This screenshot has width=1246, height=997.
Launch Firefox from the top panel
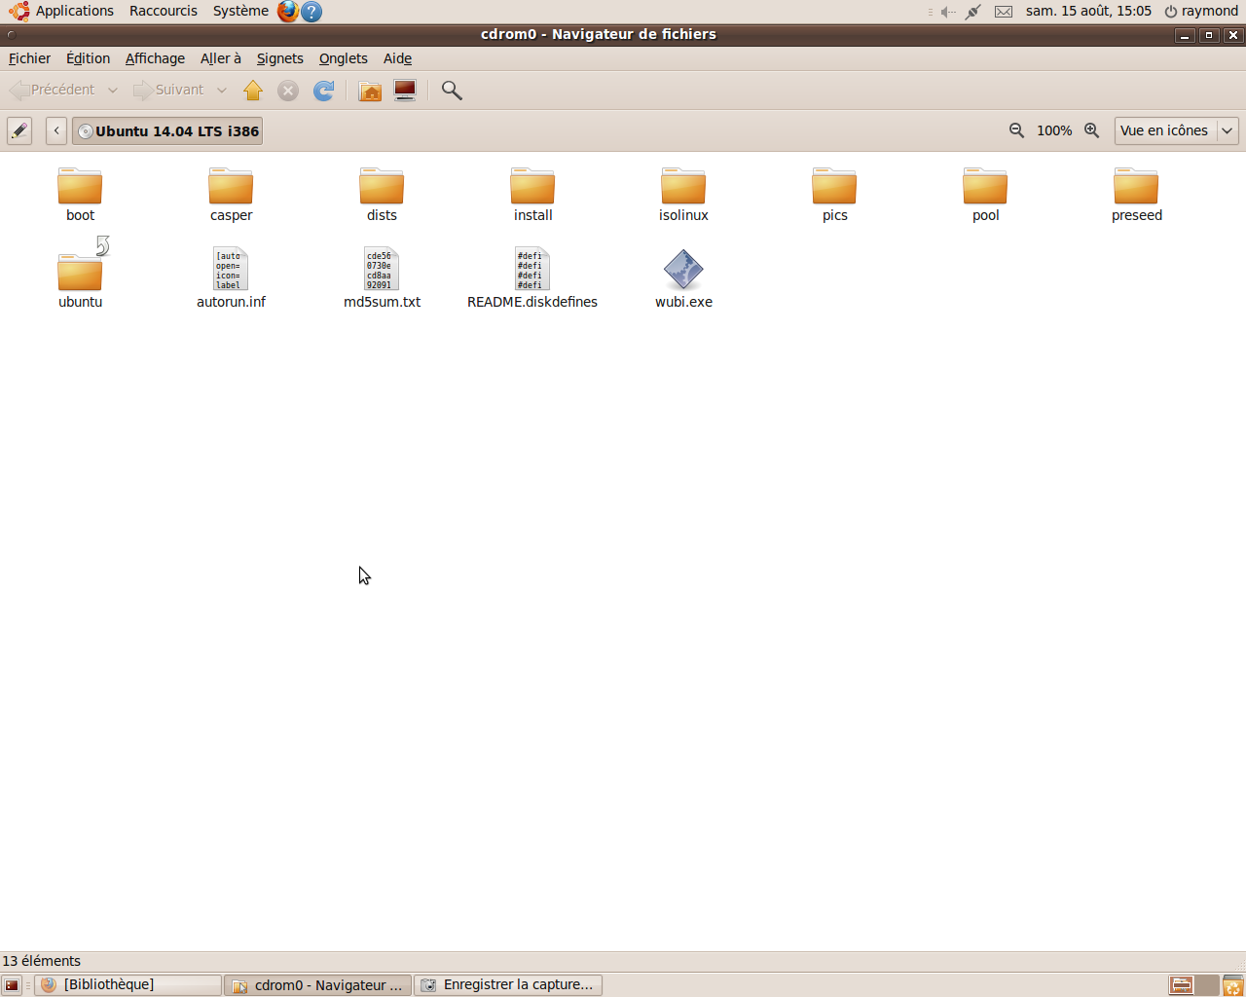pyautogui.click(x=288, y=12)
